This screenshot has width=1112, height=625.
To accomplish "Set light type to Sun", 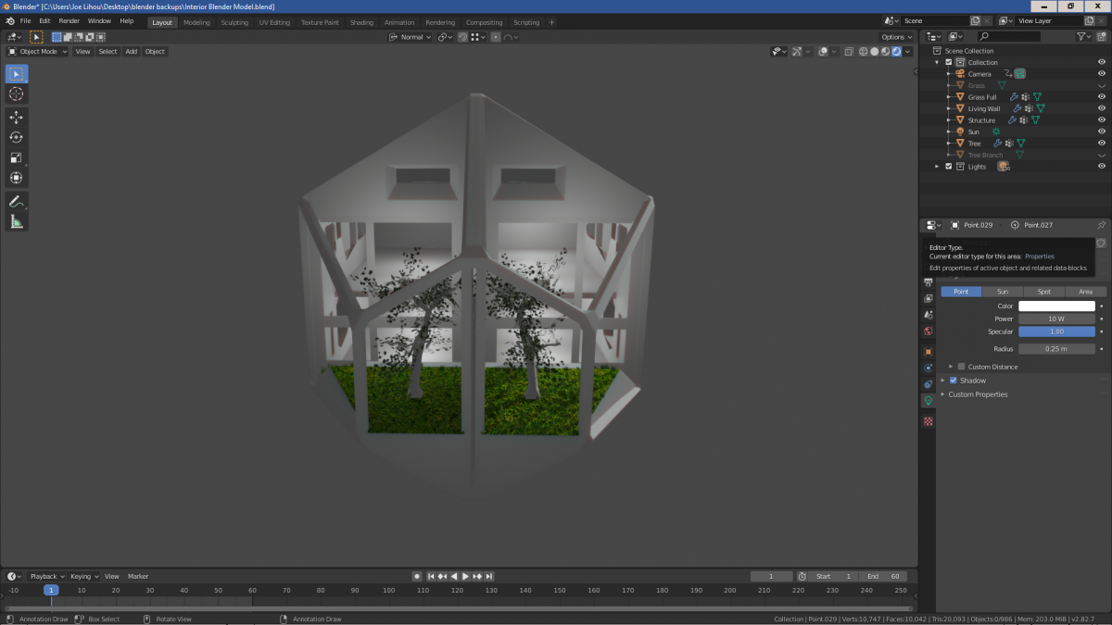I will pyautogui.click(x=1003, y=292).
